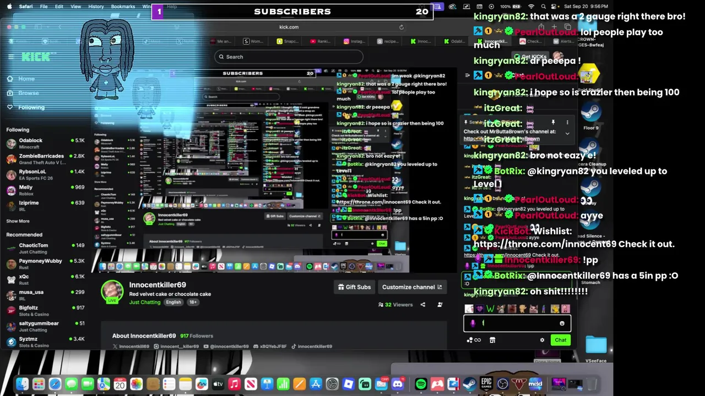This screenshot has width=705, height=396.
Task: Open Kick sidebar hamburger menu
Action: click(x=10, y=57)
